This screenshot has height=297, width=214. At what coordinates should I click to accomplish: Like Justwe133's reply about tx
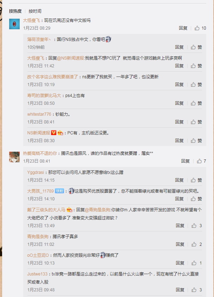pos(197,290)
